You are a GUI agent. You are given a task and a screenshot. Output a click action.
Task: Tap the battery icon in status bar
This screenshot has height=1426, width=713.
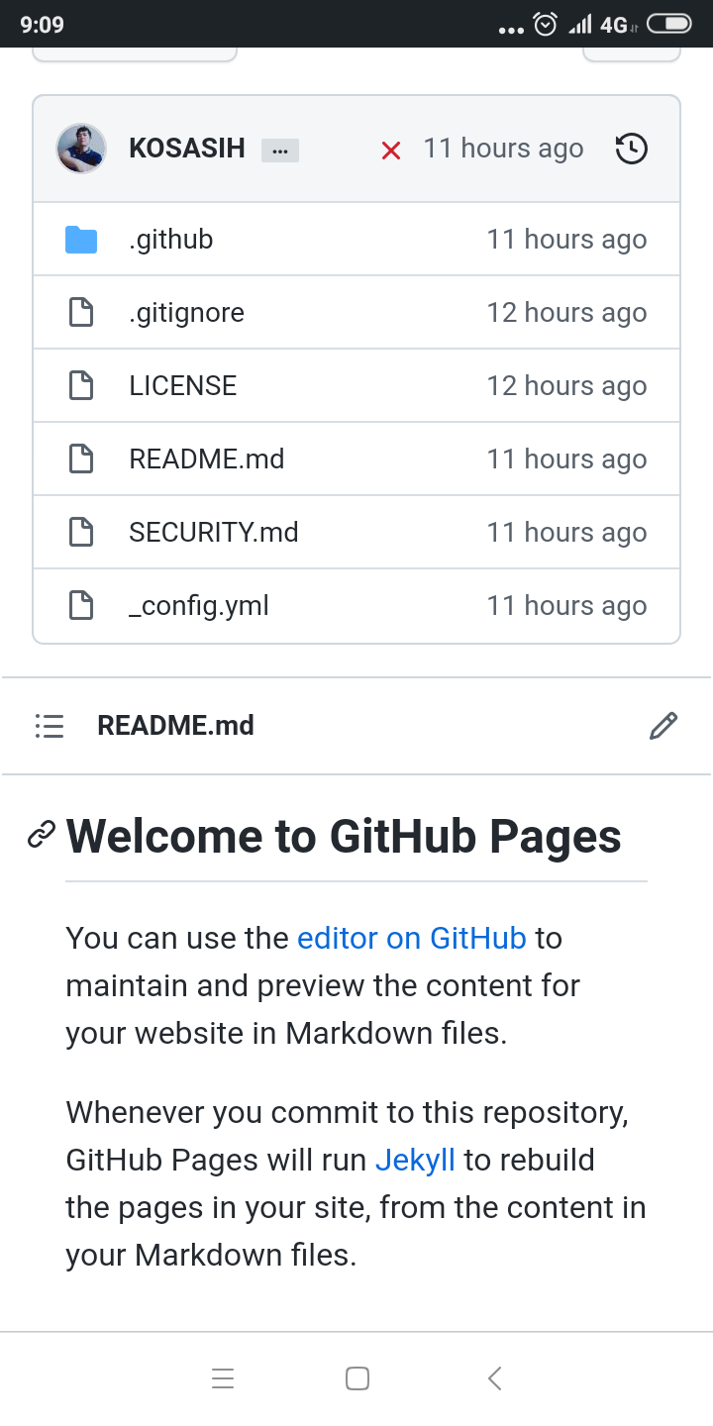click(669, 24)
